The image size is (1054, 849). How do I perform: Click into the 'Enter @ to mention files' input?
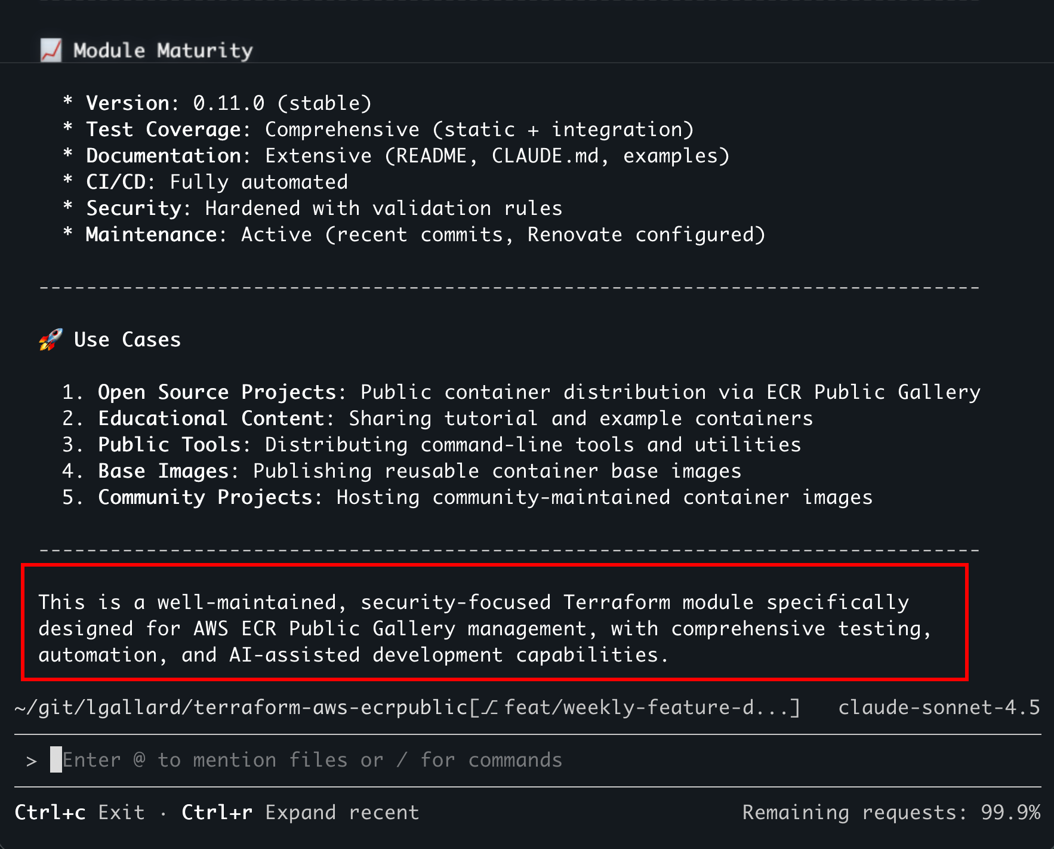pos(312,760)
